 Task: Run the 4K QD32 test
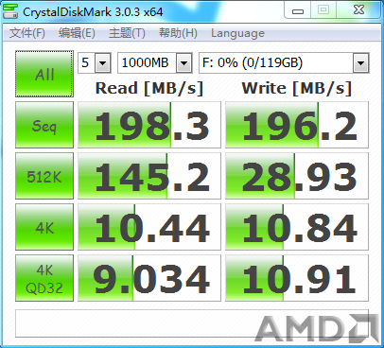pyautogui.click(x=44, y=278)
